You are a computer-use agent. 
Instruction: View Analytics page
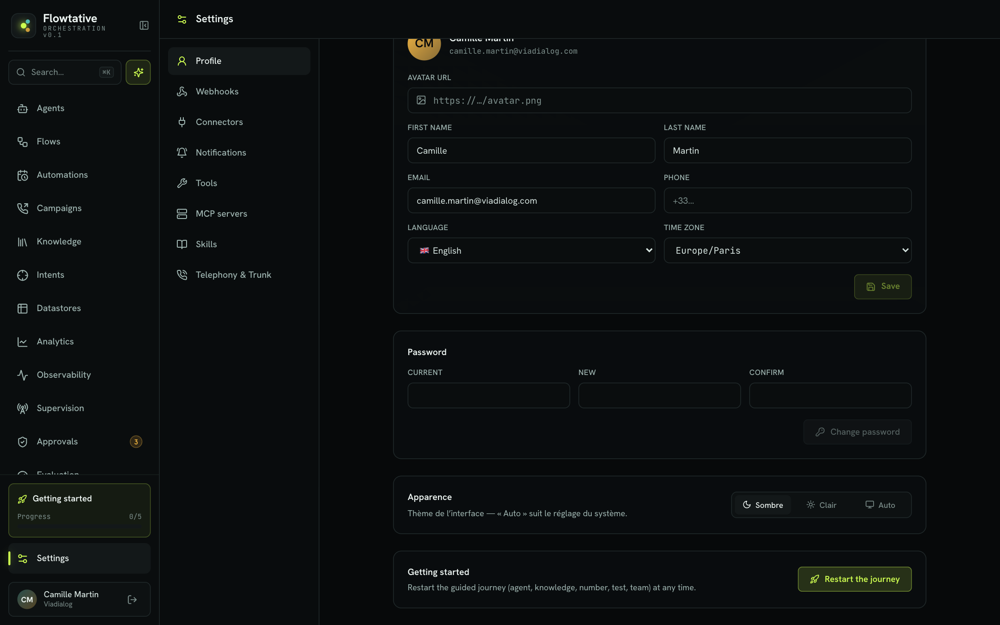[x=79, y=342]
